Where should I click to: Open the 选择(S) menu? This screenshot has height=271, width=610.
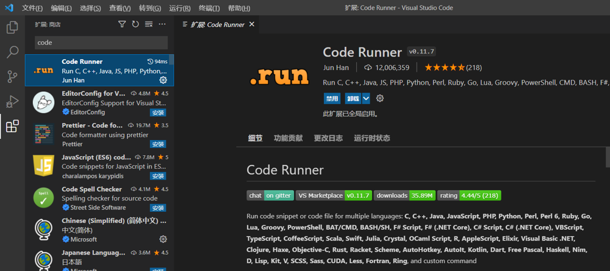(90, 8)
